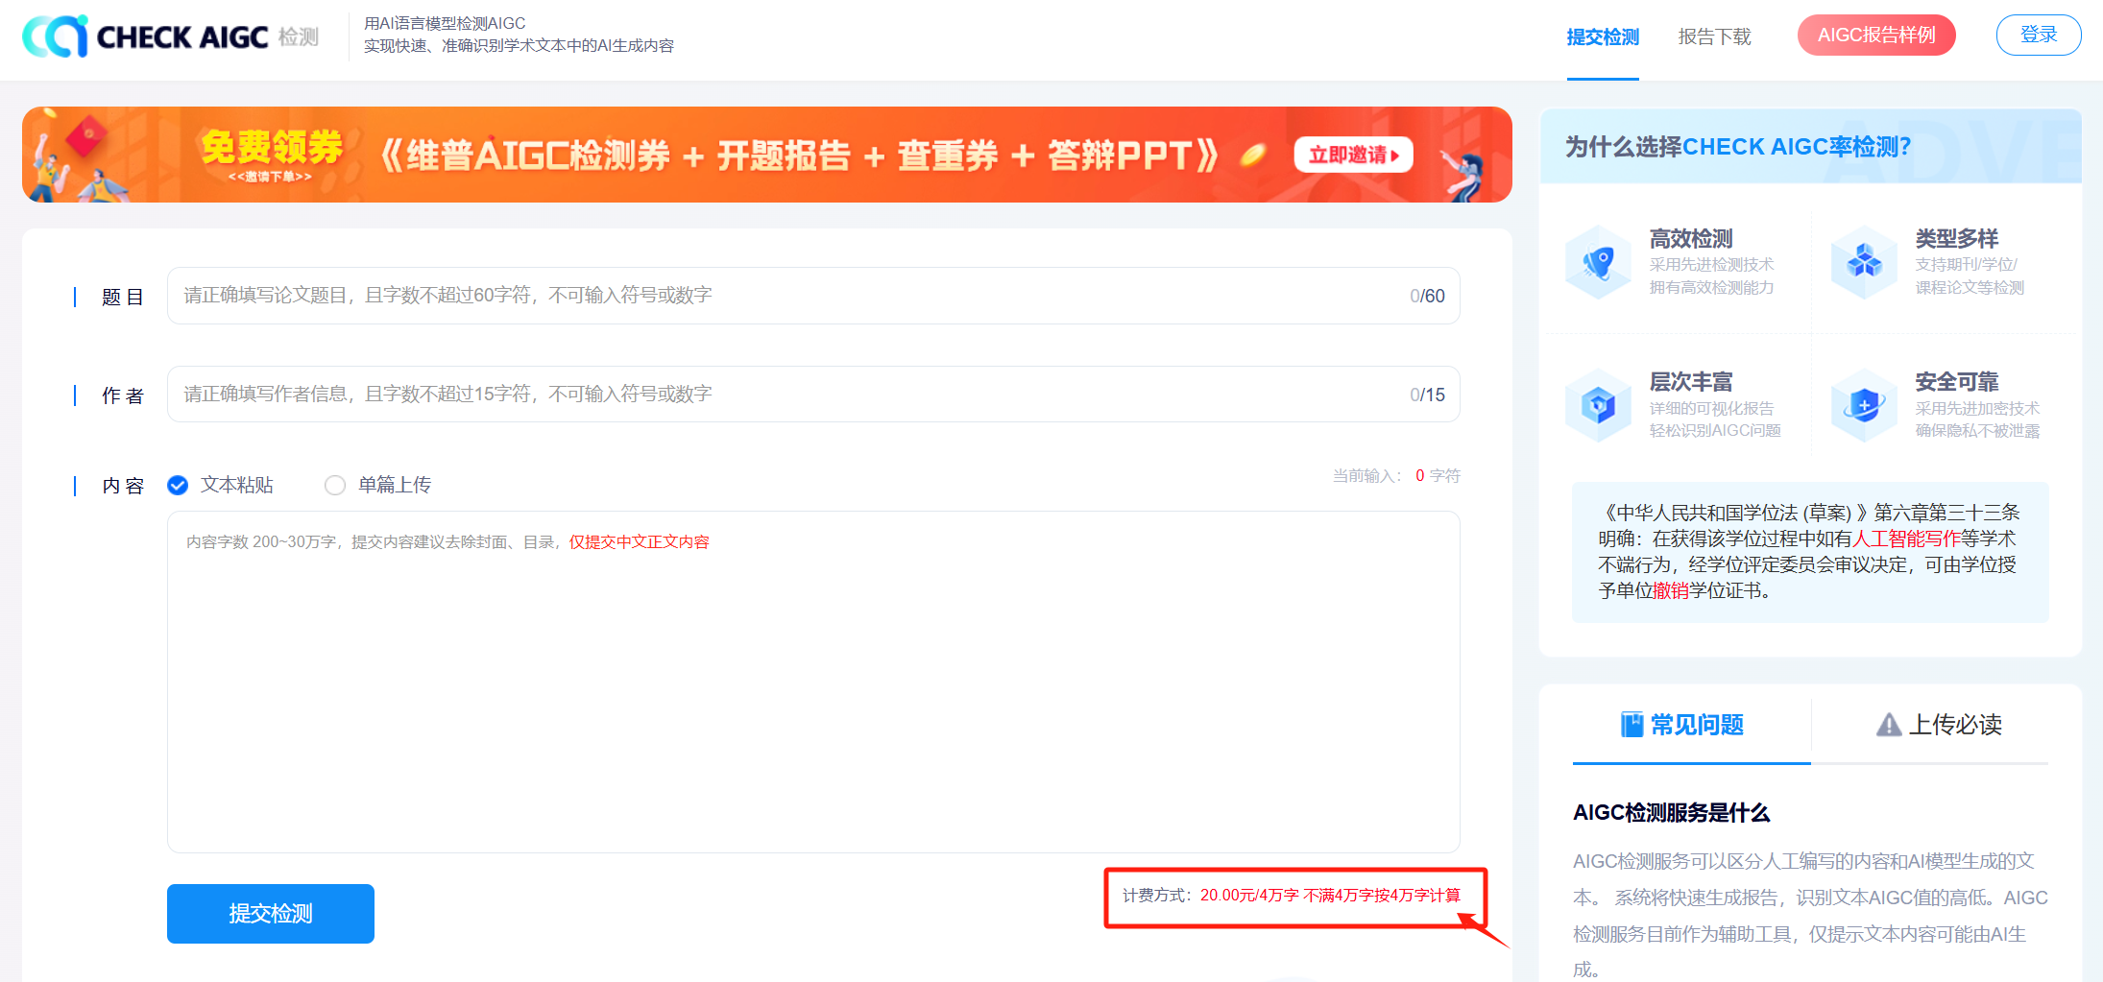Click the 类型多样 feature title
The width and height of the screenshot is (2103, 982).
coord(1957,239)
